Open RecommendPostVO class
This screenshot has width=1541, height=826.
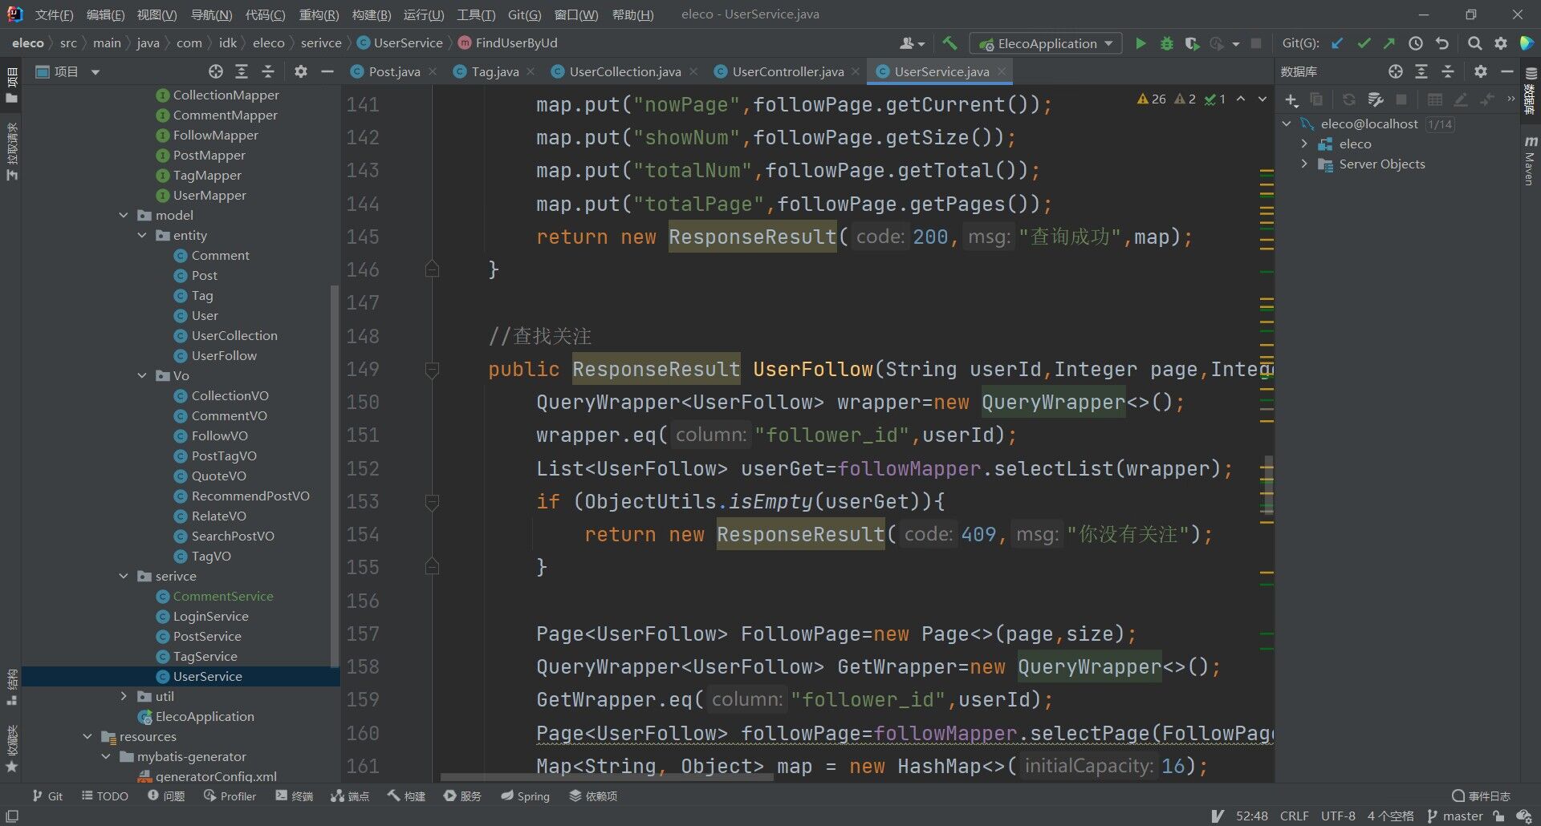250,496
